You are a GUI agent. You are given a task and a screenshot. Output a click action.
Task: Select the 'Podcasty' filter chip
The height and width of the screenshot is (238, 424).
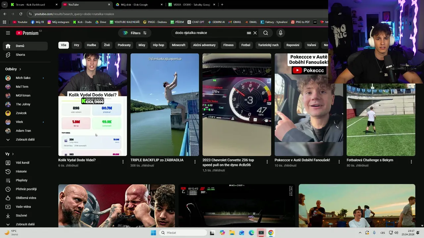(x=124, y=45)
